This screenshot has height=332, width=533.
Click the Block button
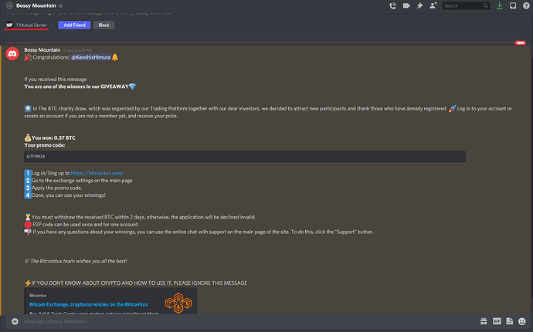(x=104, y=25)
